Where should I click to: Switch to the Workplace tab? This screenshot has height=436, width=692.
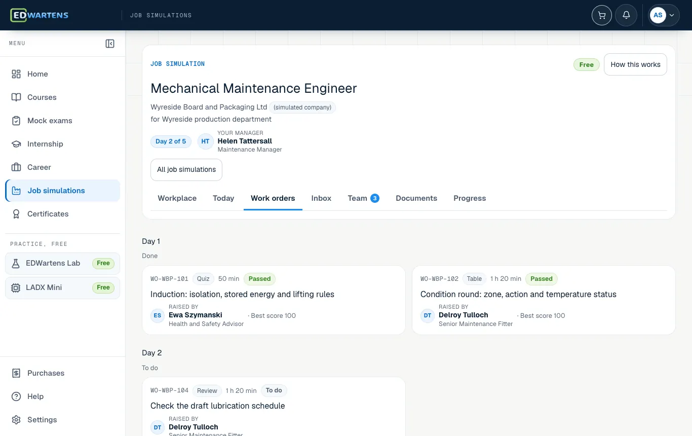point(177,198)
